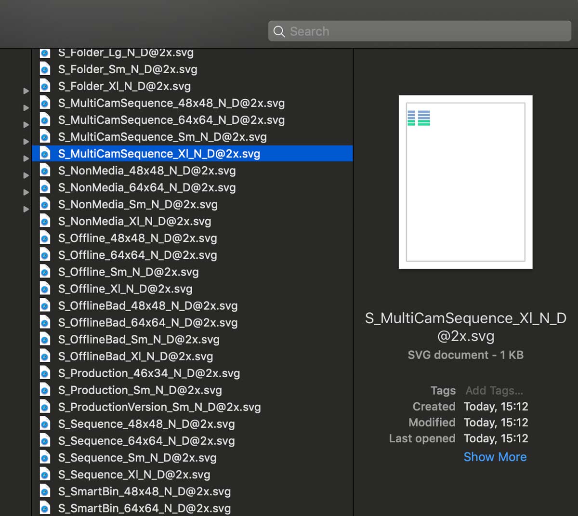This screenshot has height=516, width=578.
Task: Click file icon of S_NonMedia_Sm_N_D@2x.svg
Action: pyautogui.click(x=45, y=204)
